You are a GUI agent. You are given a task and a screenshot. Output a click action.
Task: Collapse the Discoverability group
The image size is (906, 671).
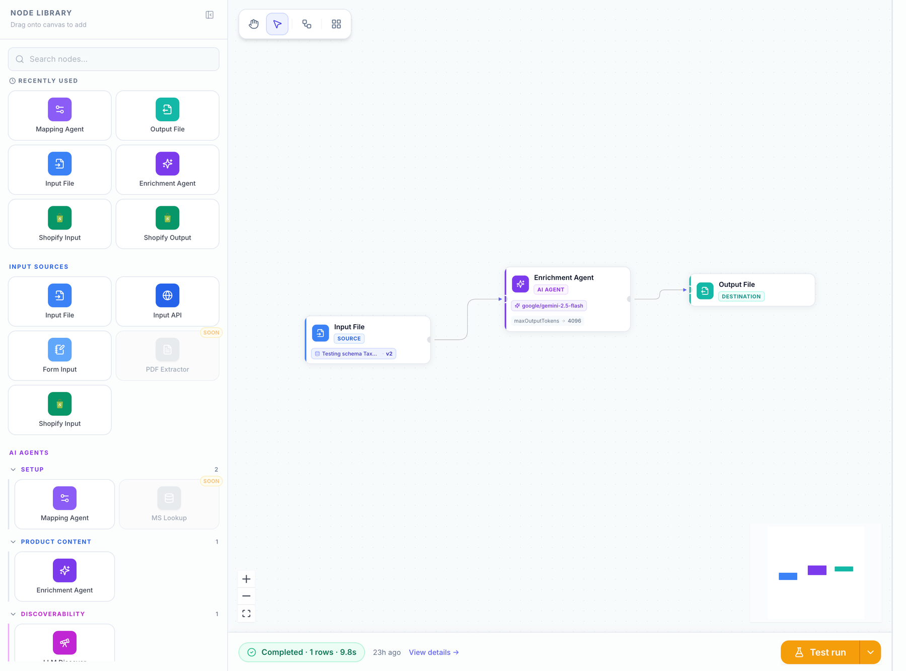13,614
